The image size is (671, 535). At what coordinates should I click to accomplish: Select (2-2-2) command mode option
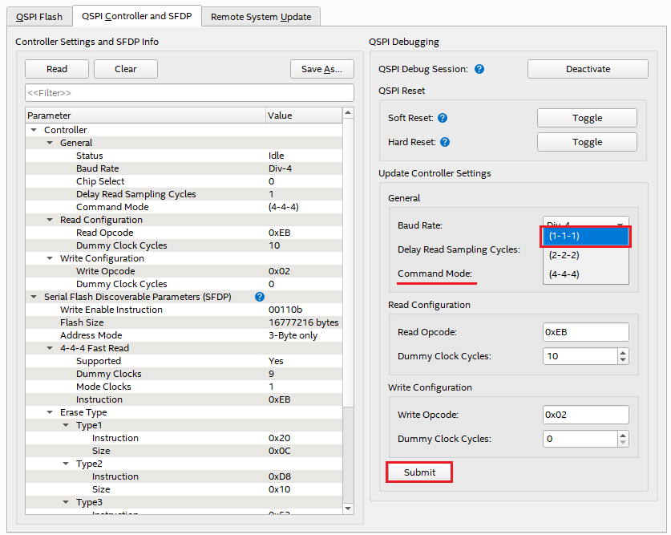click(564, 255)
